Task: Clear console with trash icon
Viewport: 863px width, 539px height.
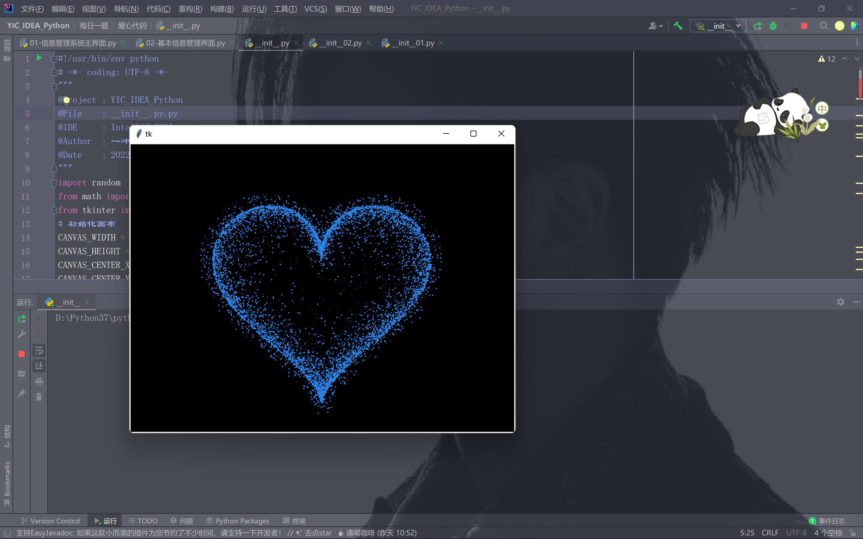Action: pyautogui.click(x=39, y=396)
